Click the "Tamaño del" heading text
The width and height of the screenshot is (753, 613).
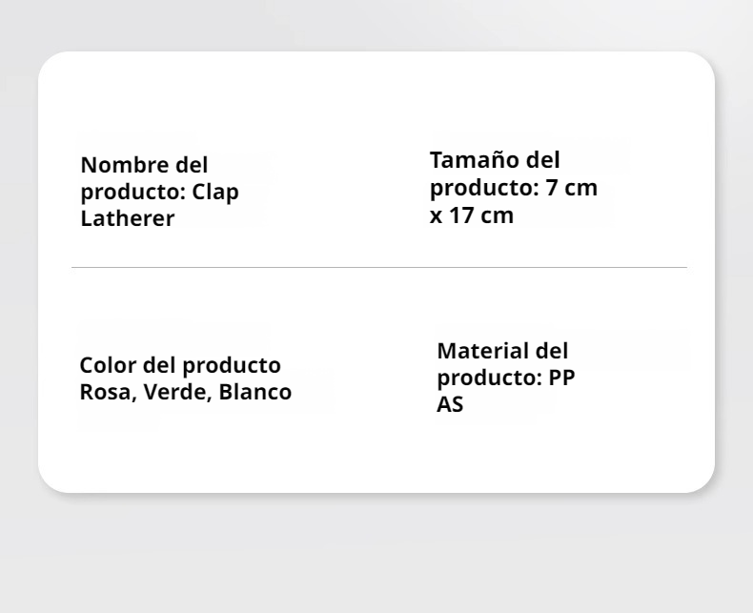[x=495, y=161]
